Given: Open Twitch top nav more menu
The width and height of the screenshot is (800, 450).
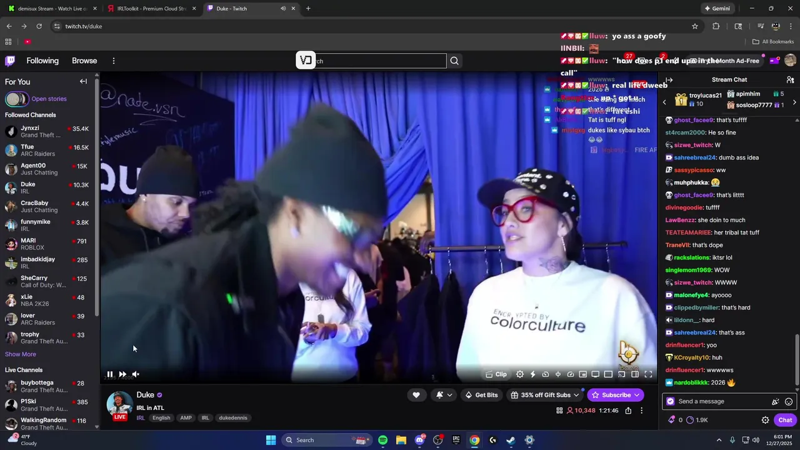Looking at the screenshot, I should click(x=114, y=61).
